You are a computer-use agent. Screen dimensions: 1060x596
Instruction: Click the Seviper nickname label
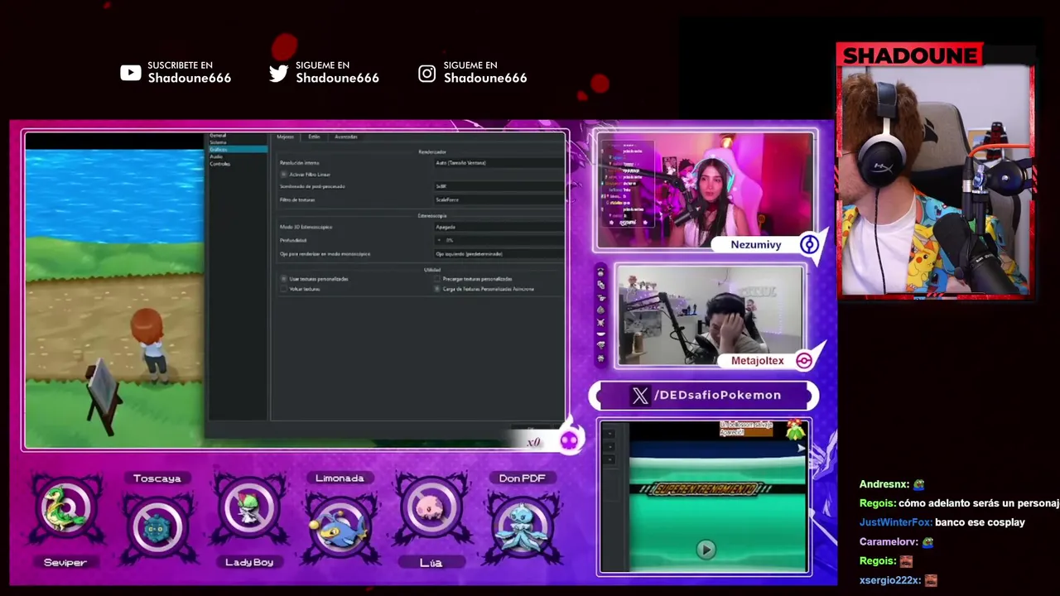pos(65,563)
